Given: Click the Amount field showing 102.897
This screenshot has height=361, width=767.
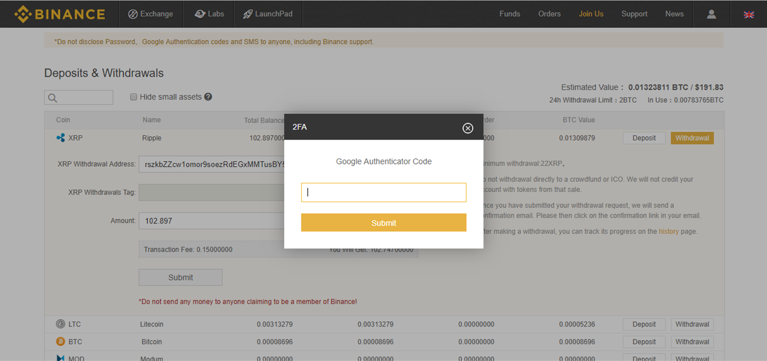Looking at the screenshot, I should 212,221.
